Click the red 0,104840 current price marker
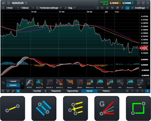 click(143, 48)
